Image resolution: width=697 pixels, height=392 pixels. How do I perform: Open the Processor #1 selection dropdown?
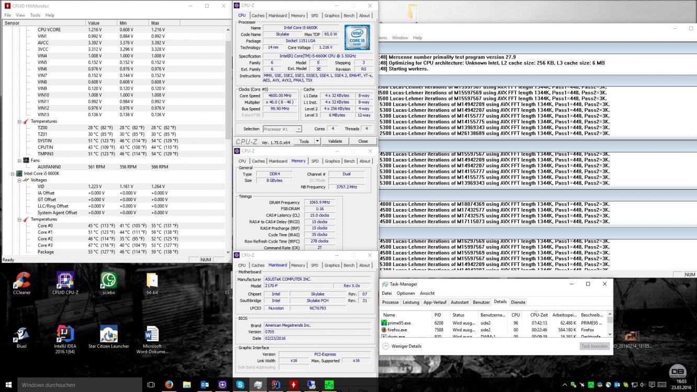pos(282,129)
